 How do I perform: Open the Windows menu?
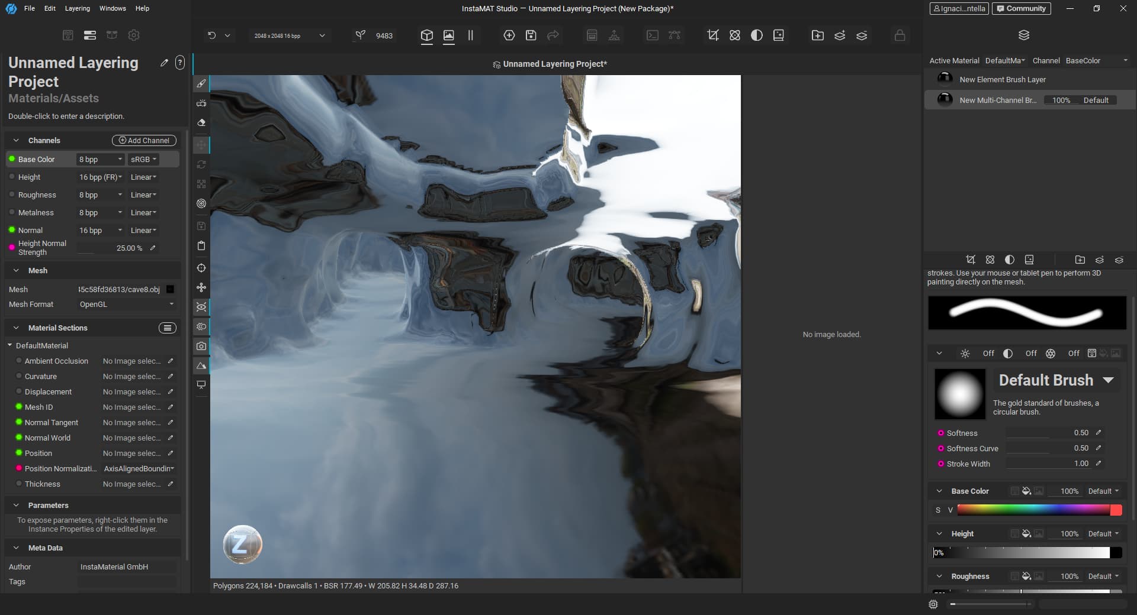113,8
